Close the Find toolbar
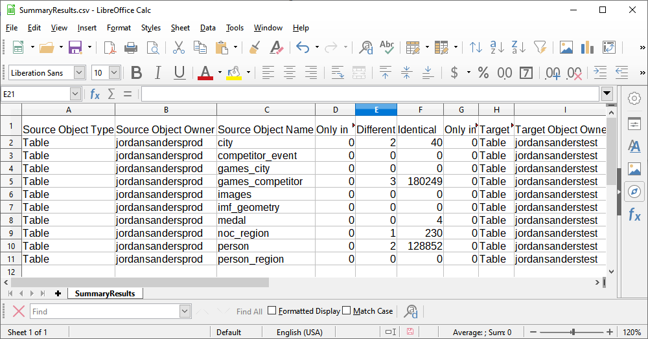Image resolution: width=648 pixels, height=339 pixels. (x=19, y=311)
